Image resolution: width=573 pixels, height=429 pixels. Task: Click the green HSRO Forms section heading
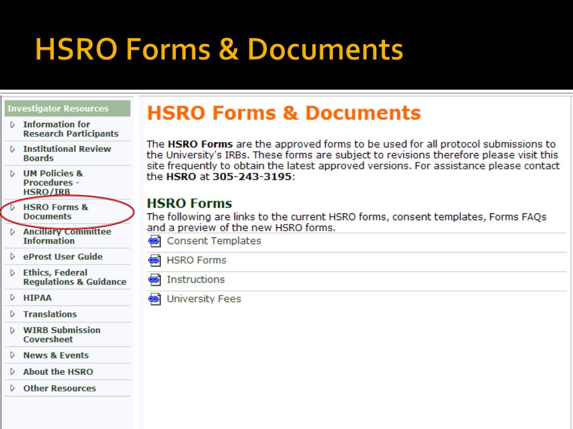pyautogui.click(x=189, y=203)
